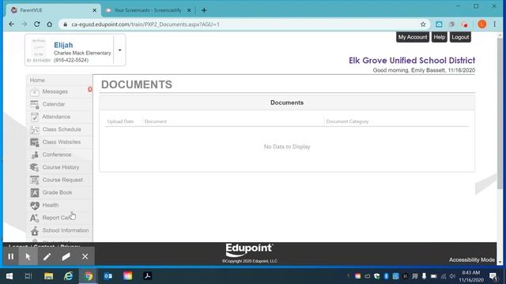This screenshot has height=284, width=506.
Task: Click the My Account button
Action: (x=413, y=37)
